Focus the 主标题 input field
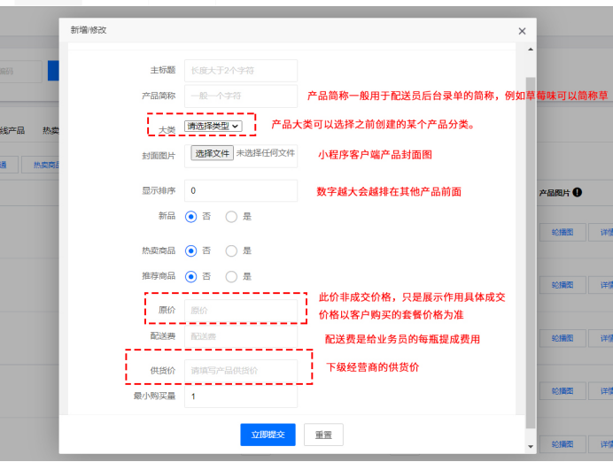 click(240, 70)
